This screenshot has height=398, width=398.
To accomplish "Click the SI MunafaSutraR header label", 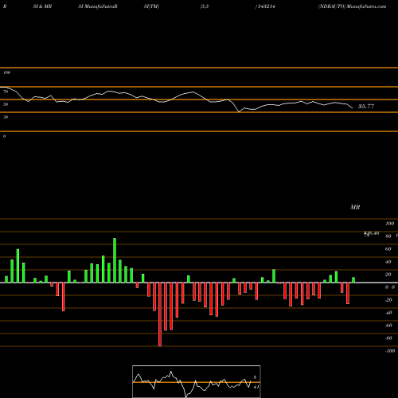I will [x=98, y=6].
